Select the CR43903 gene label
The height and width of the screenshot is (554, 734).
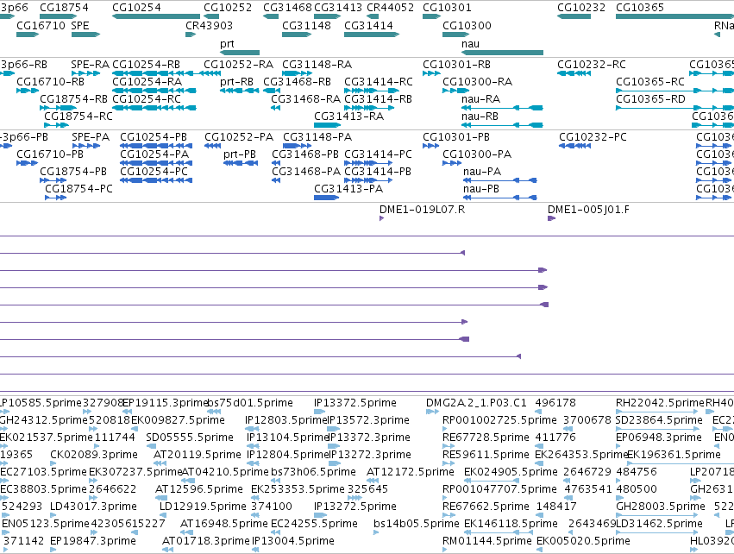pyautogui.click(x=209, y=25)
